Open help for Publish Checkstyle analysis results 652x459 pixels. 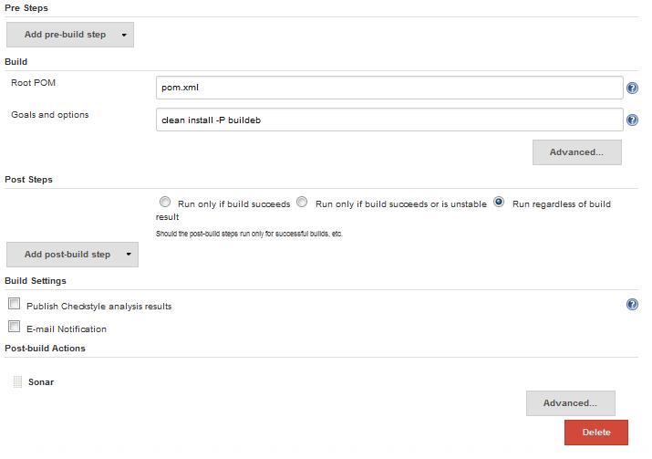coord(632,305)
